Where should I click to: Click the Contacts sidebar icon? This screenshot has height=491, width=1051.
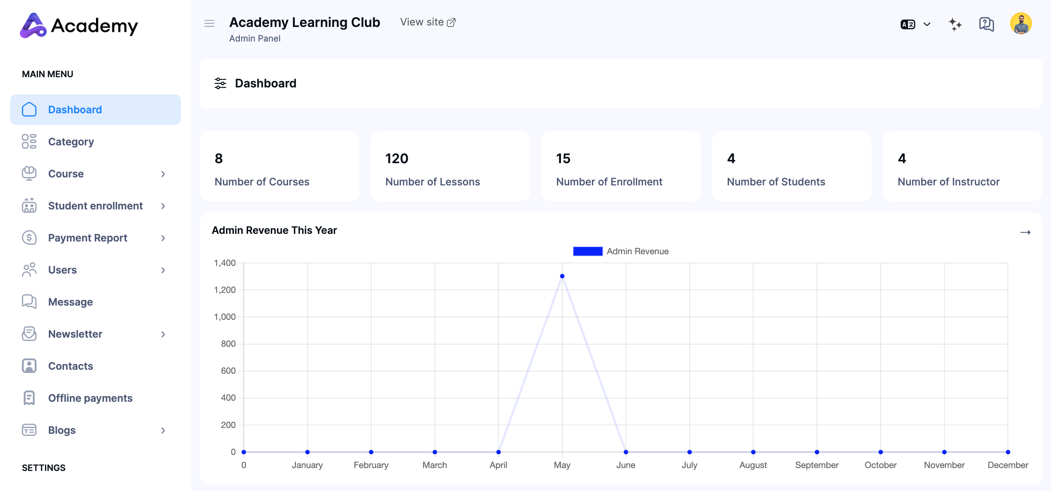(28, 366)
